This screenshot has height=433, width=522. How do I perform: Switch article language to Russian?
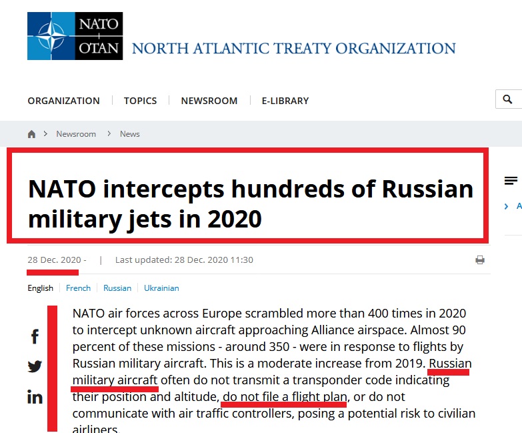117,288
